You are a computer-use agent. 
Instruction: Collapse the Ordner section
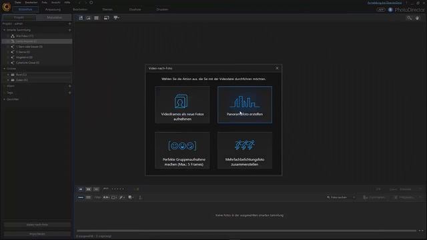coord(5,69)
